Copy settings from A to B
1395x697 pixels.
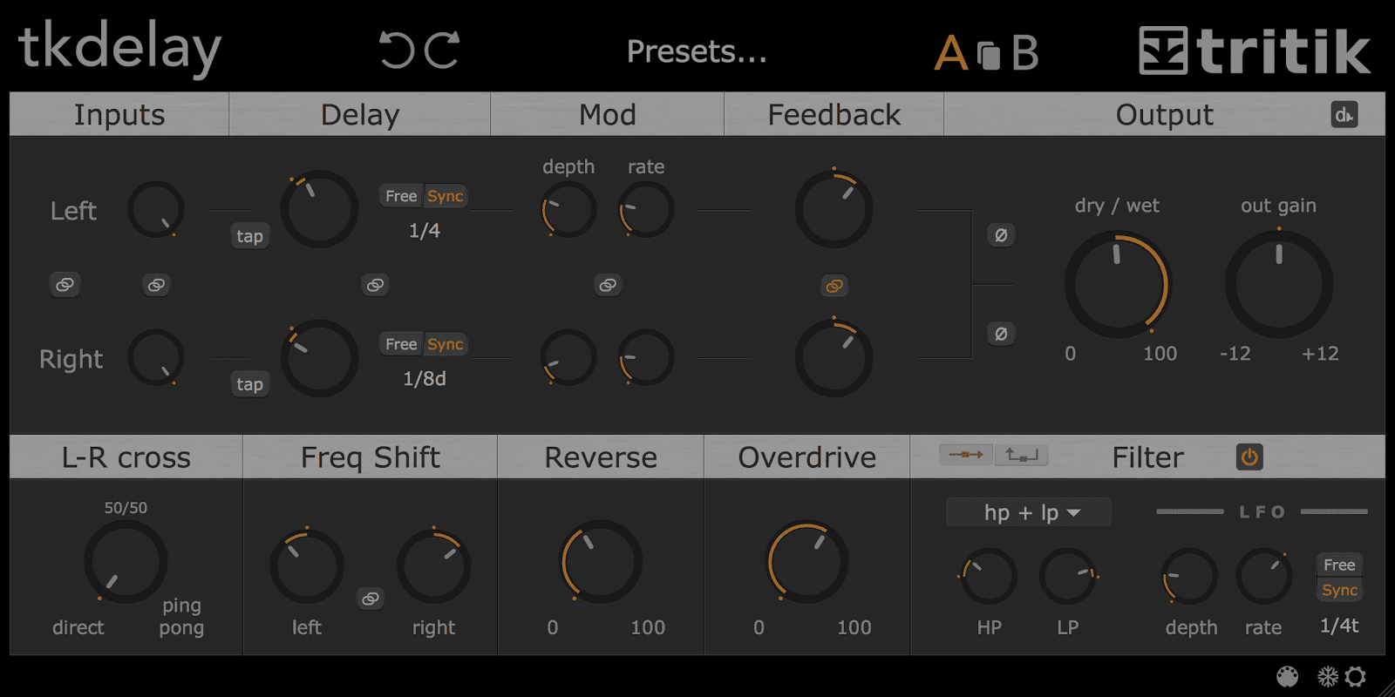pyautogui.click(x=989, y=55)
